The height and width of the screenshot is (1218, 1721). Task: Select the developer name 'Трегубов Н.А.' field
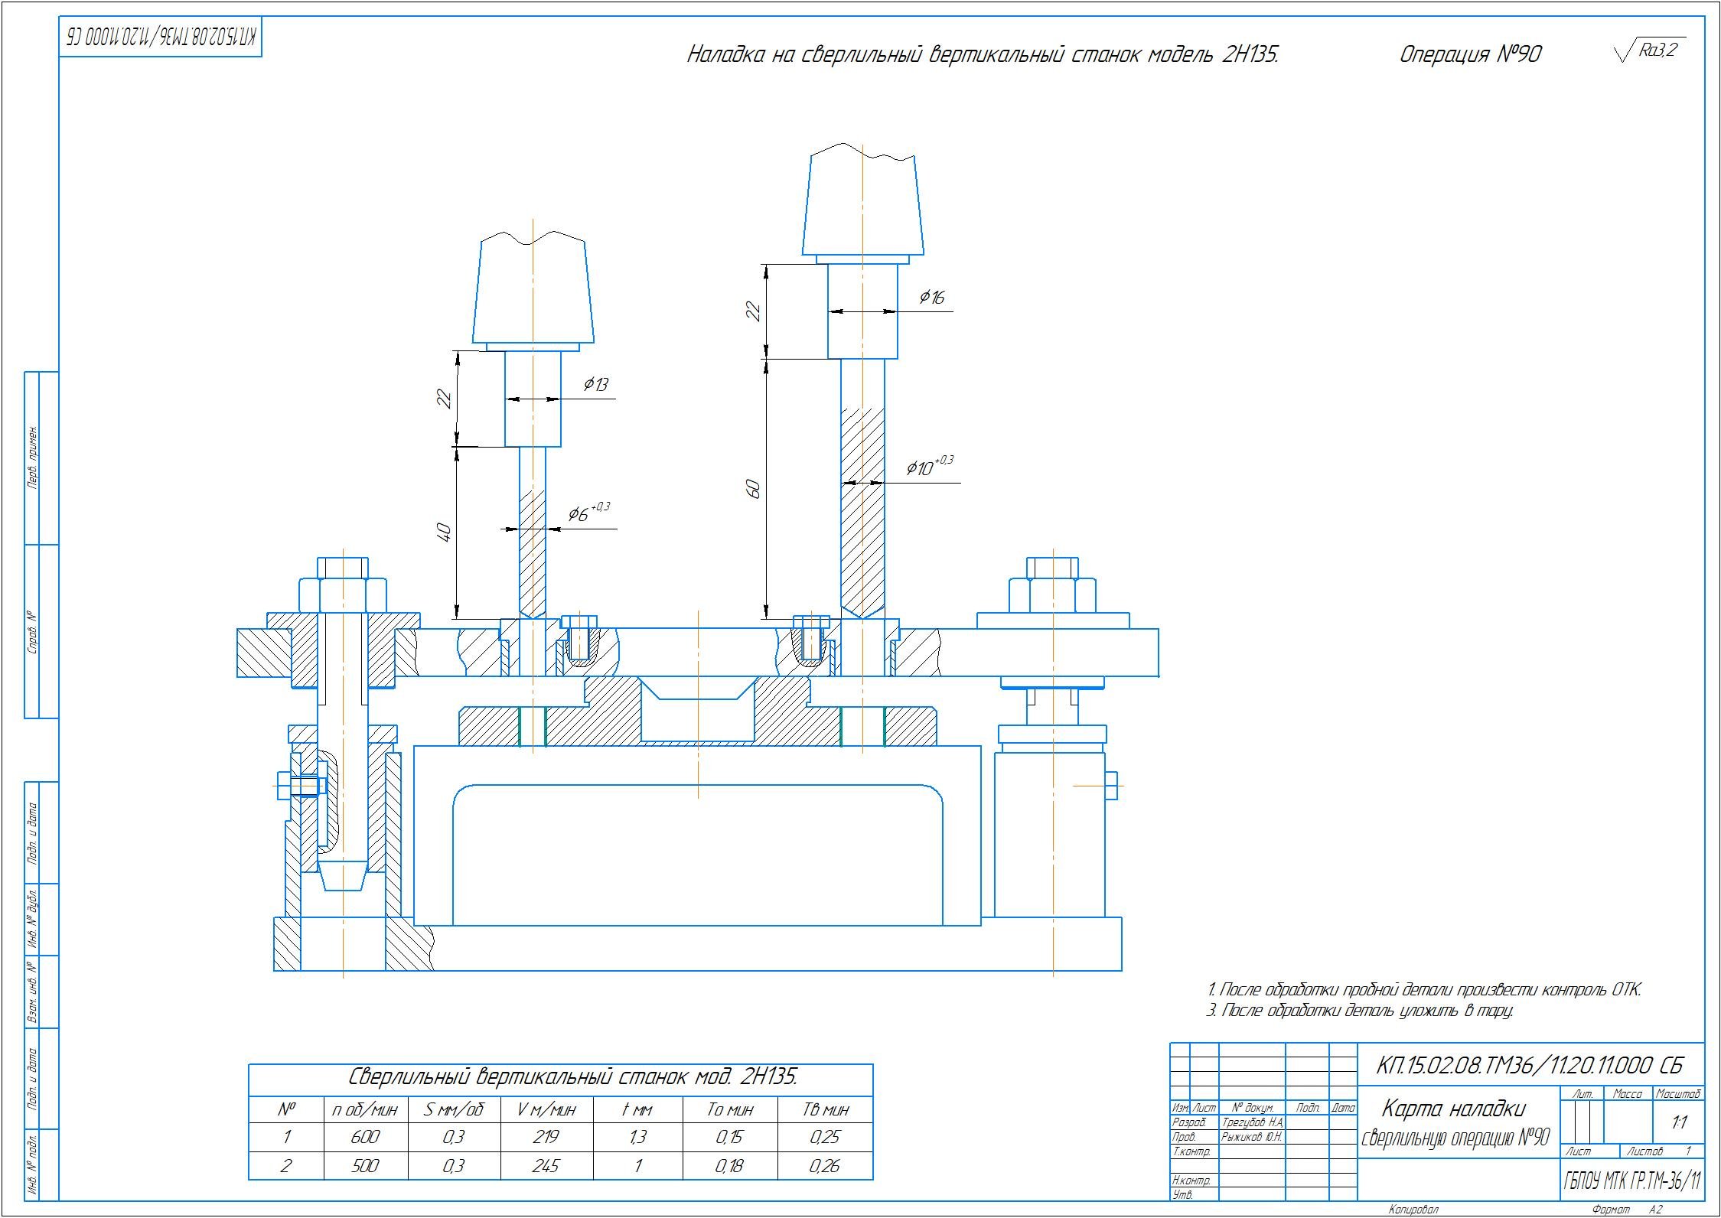tap(1252, 1122)
